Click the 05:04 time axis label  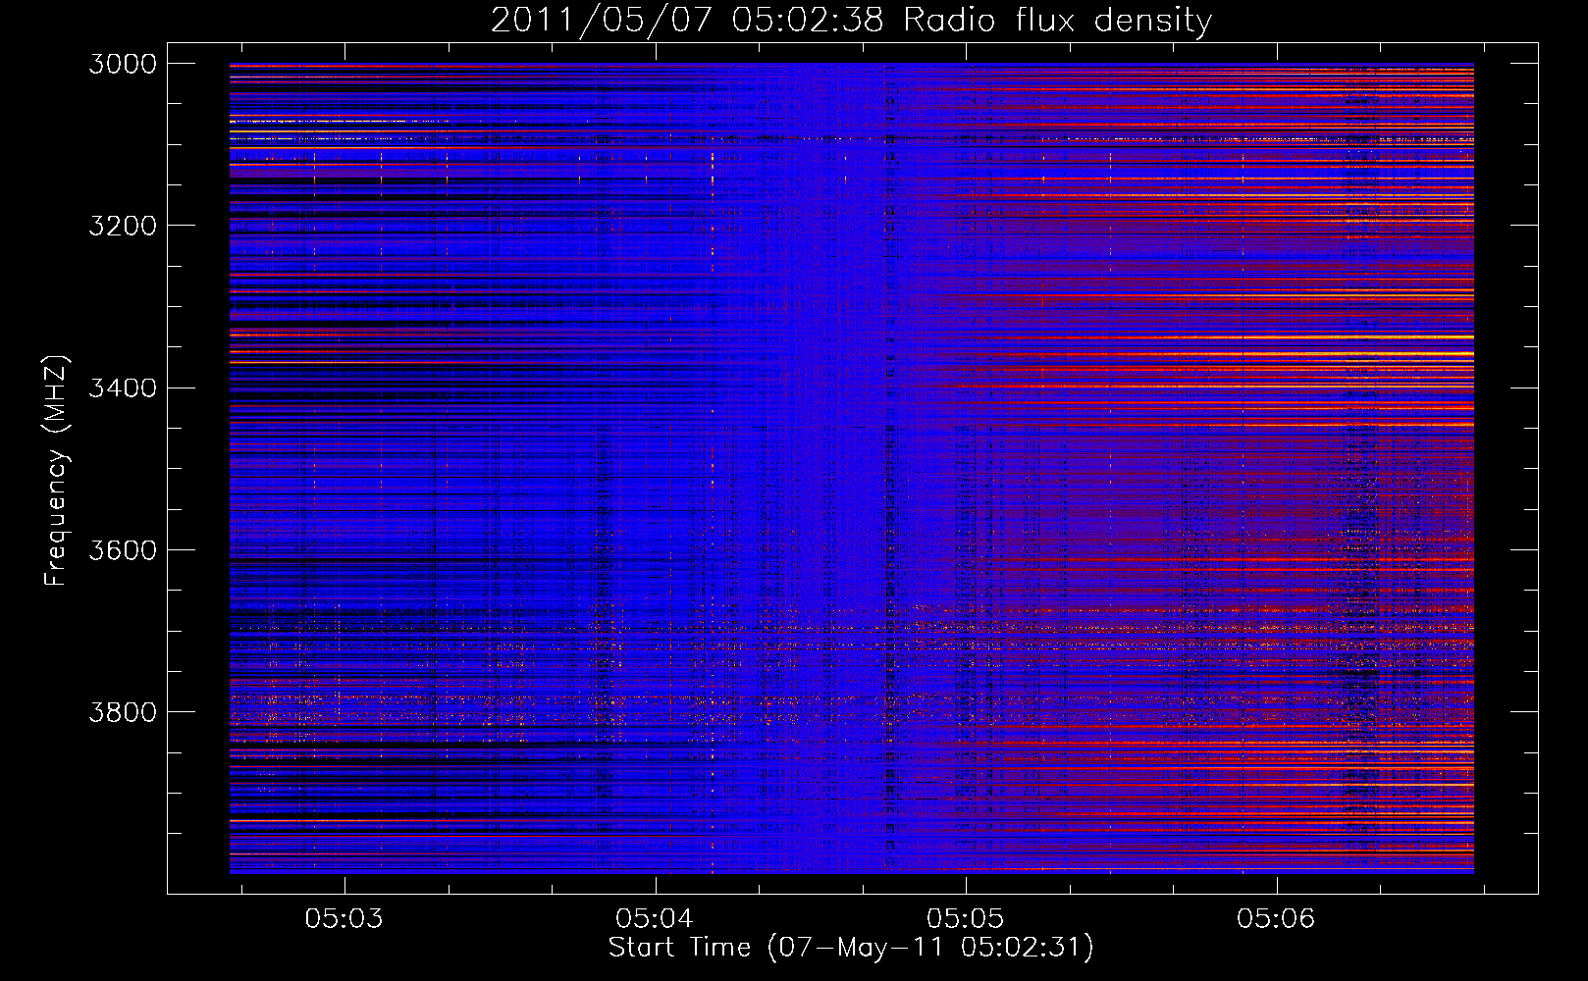click(x=655, y=919)
